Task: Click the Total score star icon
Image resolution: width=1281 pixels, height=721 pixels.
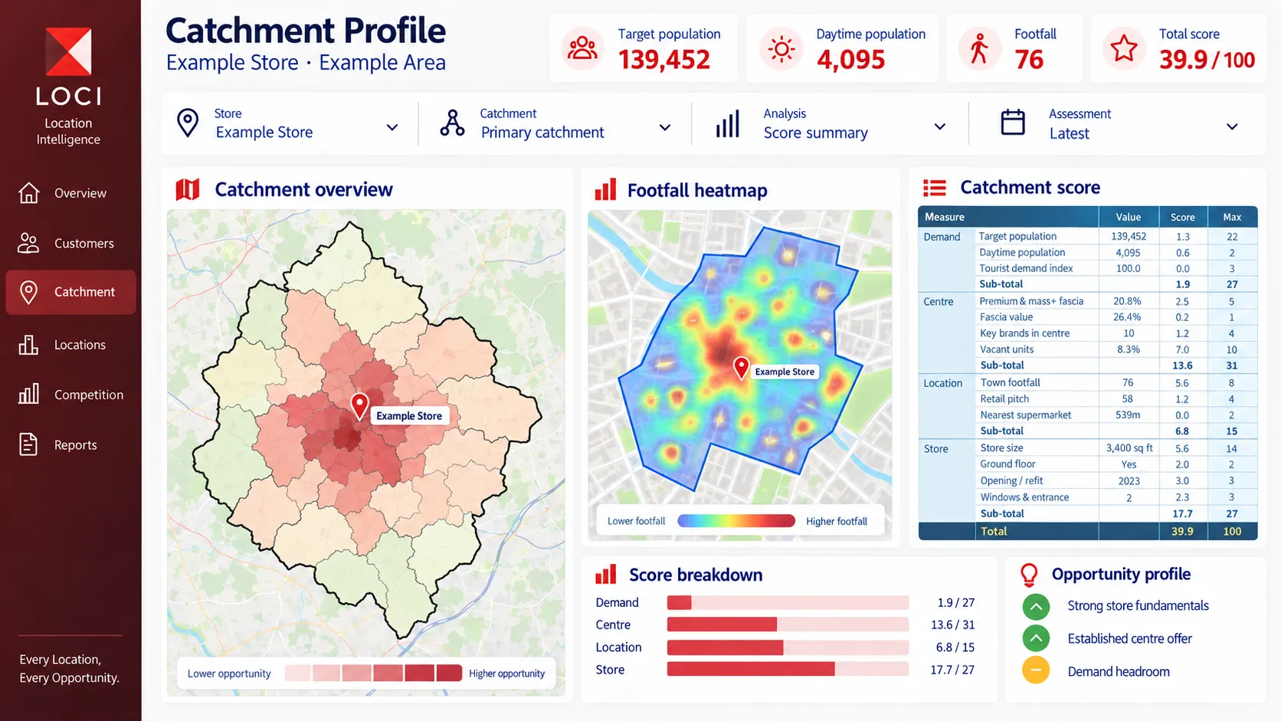Action: pos(1124,48)
